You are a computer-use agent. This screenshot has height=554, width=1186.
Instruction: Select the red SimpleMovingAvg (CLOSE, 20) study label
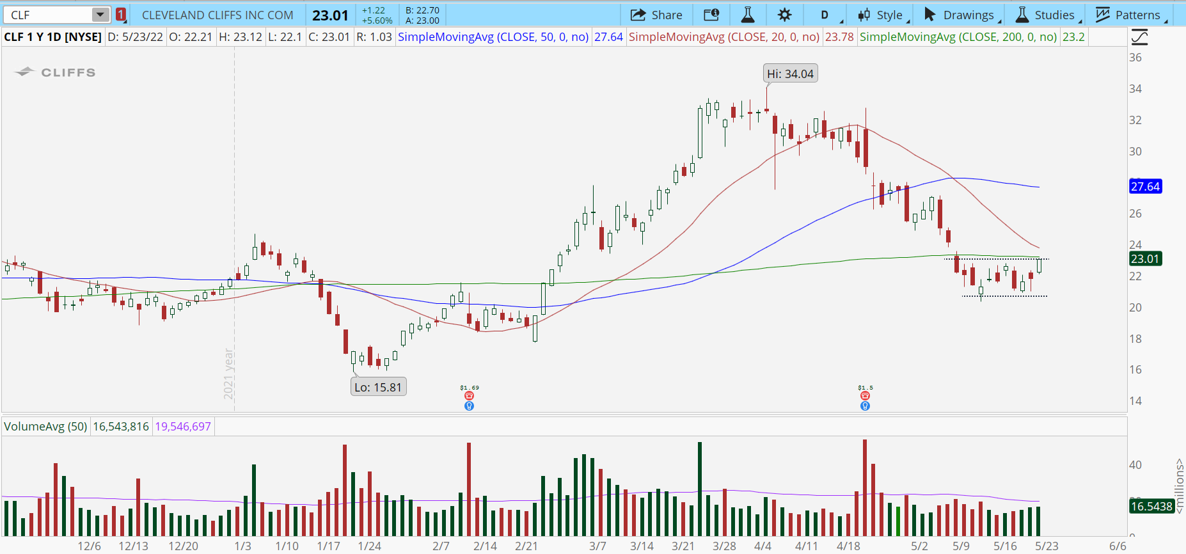click(x=724, y=37)
